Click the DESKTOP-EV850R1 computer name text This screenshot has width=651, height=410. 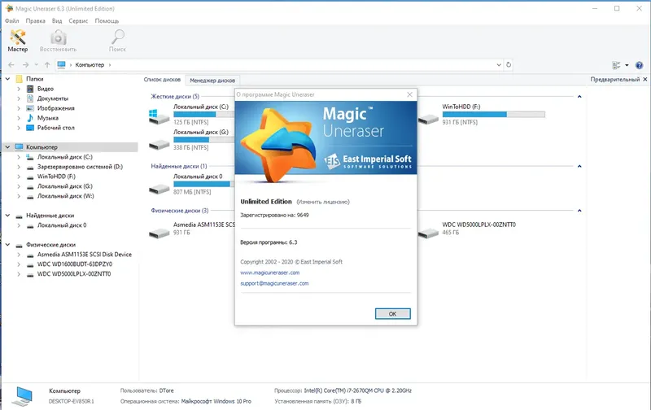point(72,401)
